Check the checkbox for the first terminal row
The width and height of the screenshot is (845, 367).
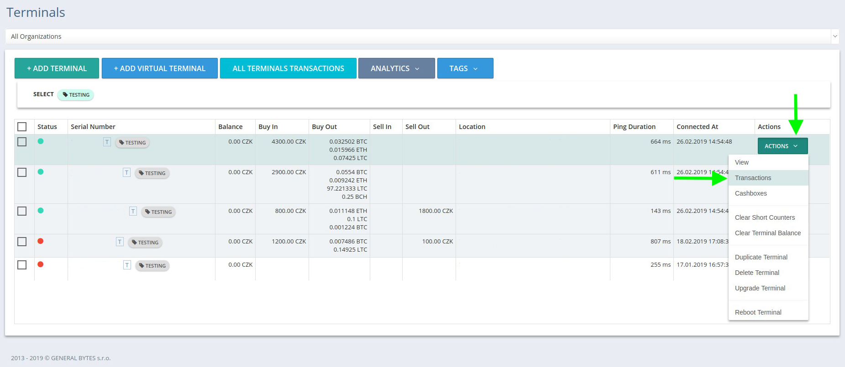tap(22, 142)
